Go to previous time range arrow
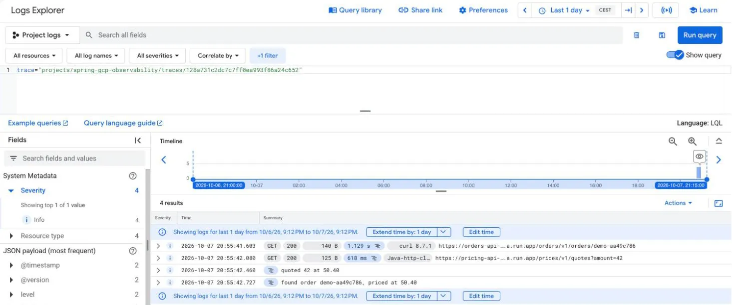732x305 pixels. tap(524, 10)
